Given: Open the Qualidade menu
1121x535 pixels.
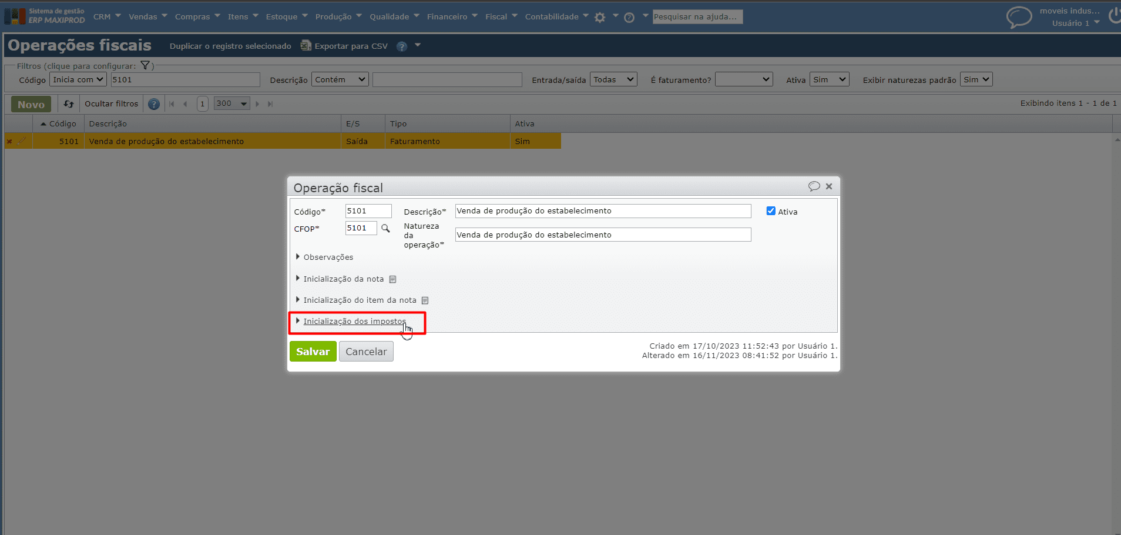Looking at the screenshot, I should point(394,16).
